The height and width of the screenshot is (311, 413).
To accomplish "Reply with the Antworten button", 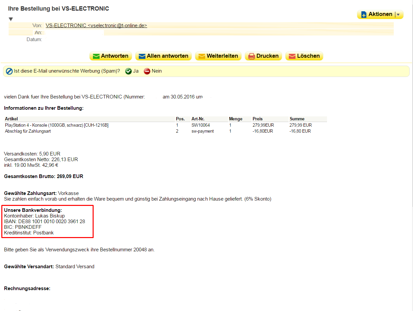I will 111,56.
